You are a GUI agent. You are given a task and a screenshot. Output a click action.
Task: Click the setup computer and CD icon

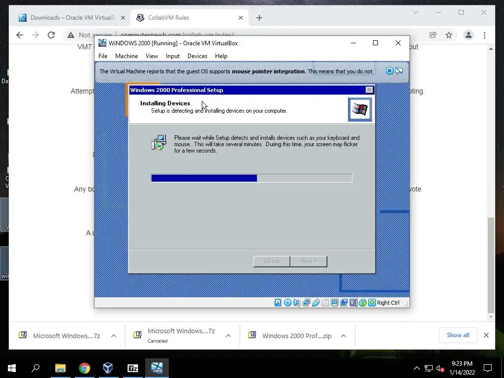tap(159, 142)
